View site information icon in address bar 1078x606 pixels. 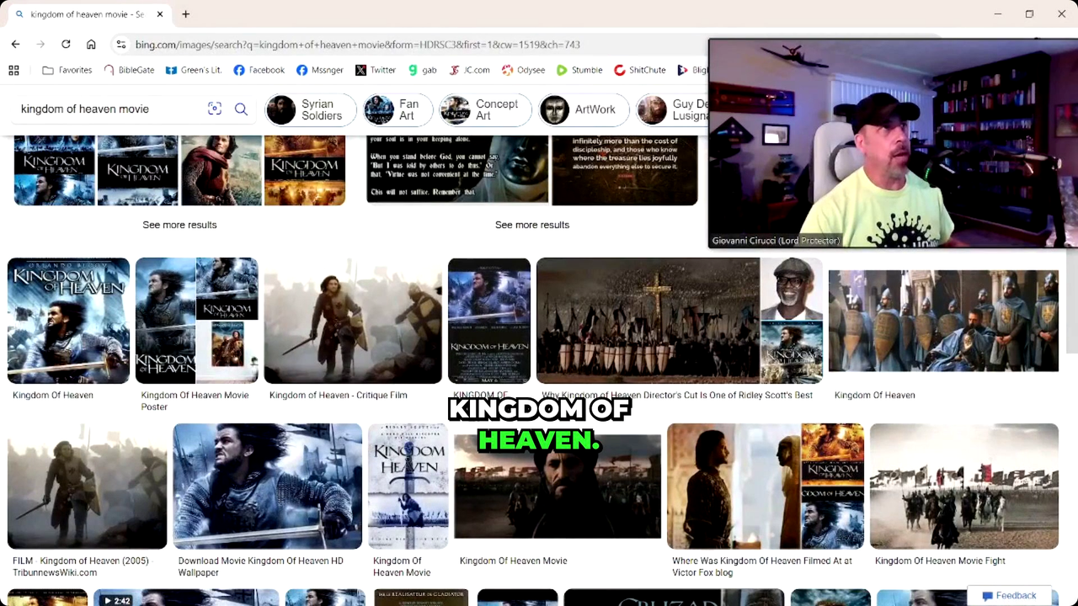point(121,45)
